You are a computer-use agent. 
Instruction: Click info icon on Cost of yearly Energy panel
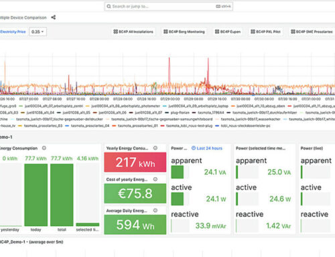[x=155, y=179]
